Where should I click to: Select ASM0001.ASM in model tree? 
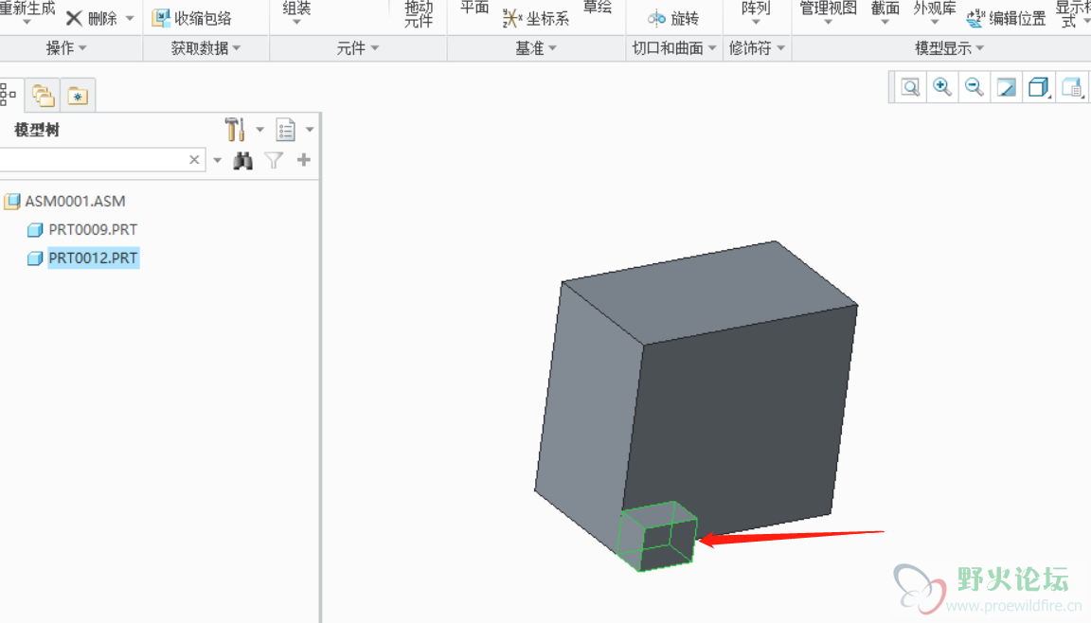75,201
